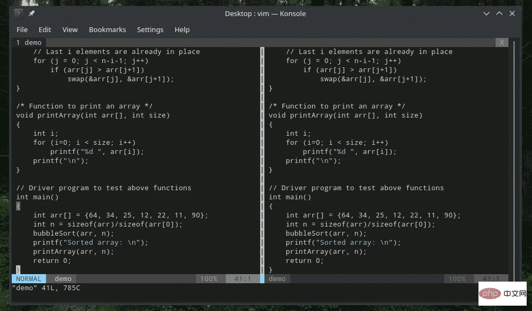Viewport: 532px width, 311px height.
Task: Close the vim tab with X button
Action: (x=501, y=42)
